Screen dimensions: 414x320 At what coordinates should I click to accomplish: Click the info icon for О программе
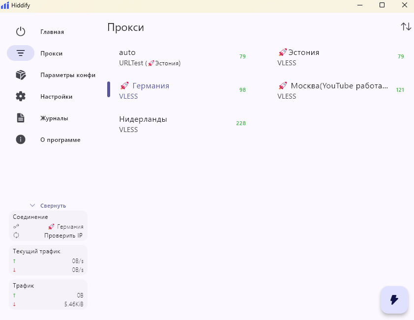click(21, 139)
